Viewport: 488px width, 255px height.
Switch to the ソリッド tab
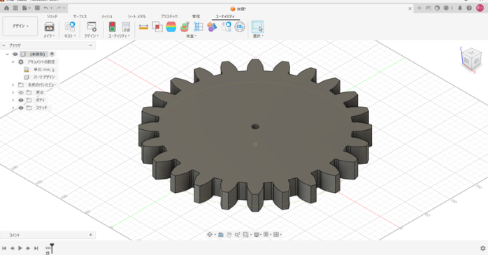52,17
